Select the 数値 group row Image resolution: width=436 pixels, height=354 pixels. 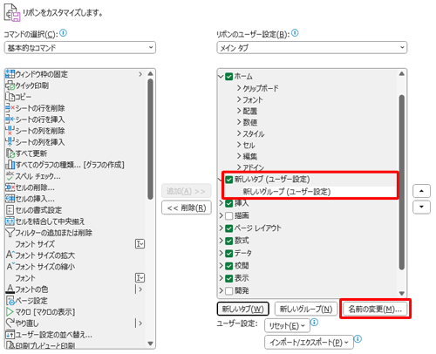tap(249, 122)
